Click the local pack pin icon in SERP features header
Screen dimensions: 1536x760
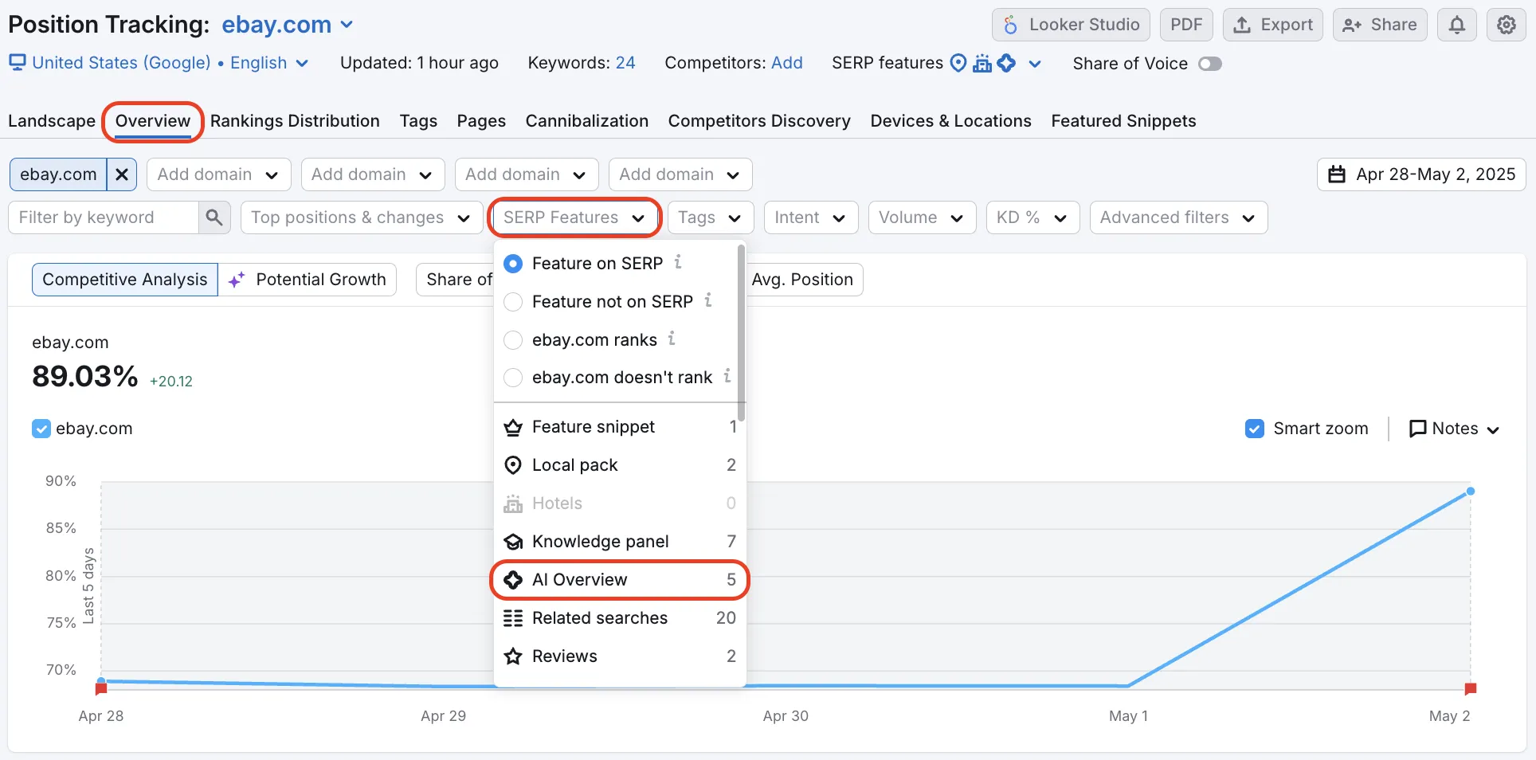959,63
